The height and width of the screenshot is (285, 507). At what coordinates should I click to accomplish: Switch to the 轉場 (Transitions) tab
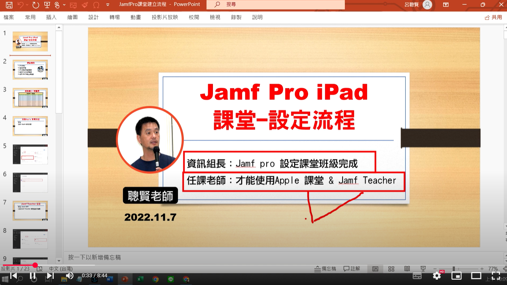(x=115, y=17)
